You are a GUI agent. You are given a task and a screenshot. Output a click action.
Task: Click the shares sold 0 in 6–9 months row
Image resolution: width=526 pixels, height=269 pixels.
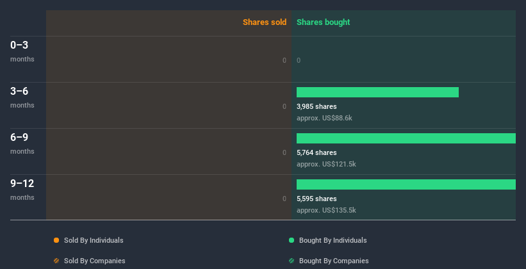point(284,152)
